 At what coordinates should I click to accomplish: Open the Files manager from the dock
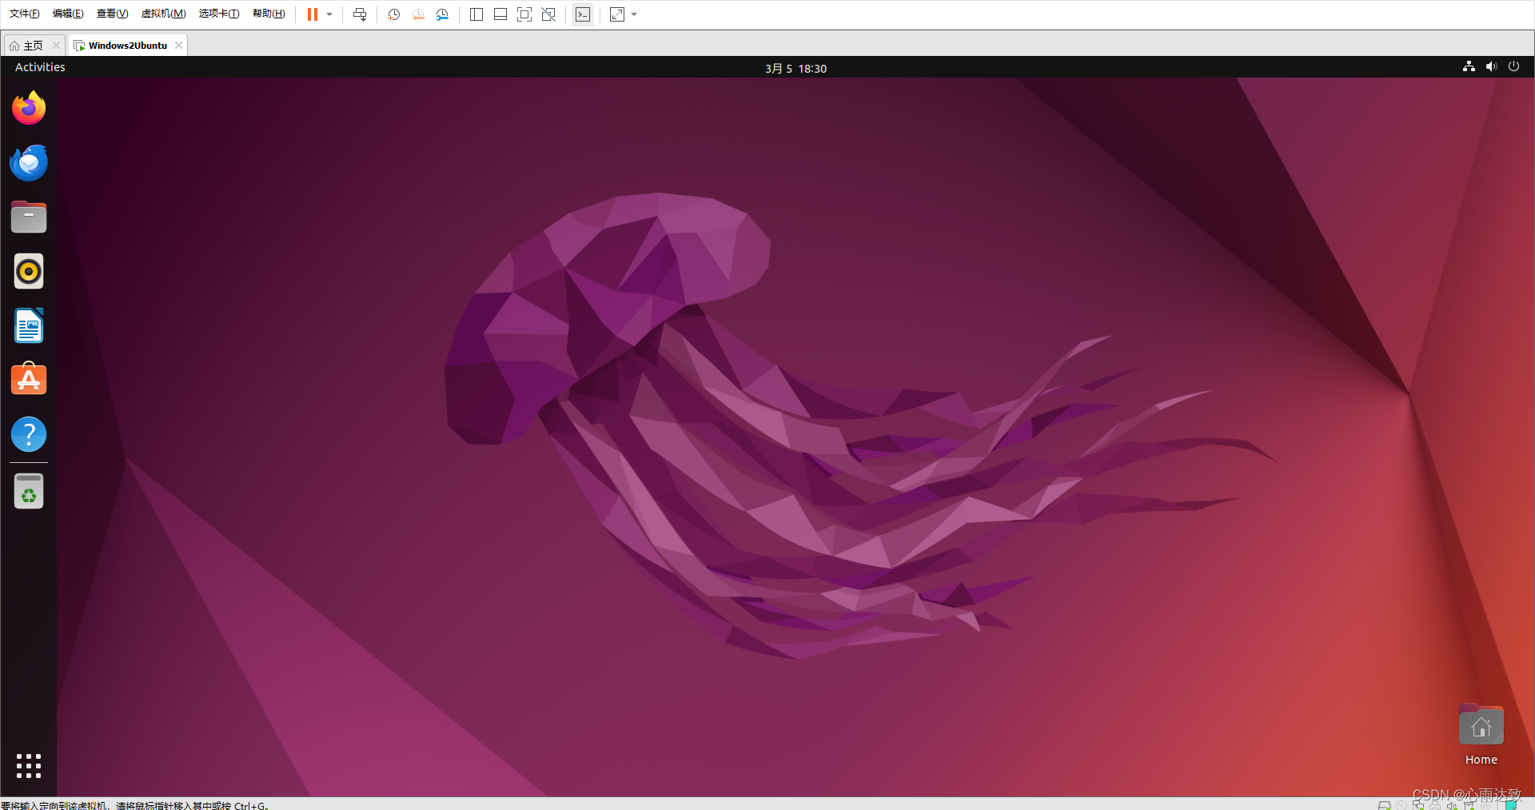[x=29, y=217]
